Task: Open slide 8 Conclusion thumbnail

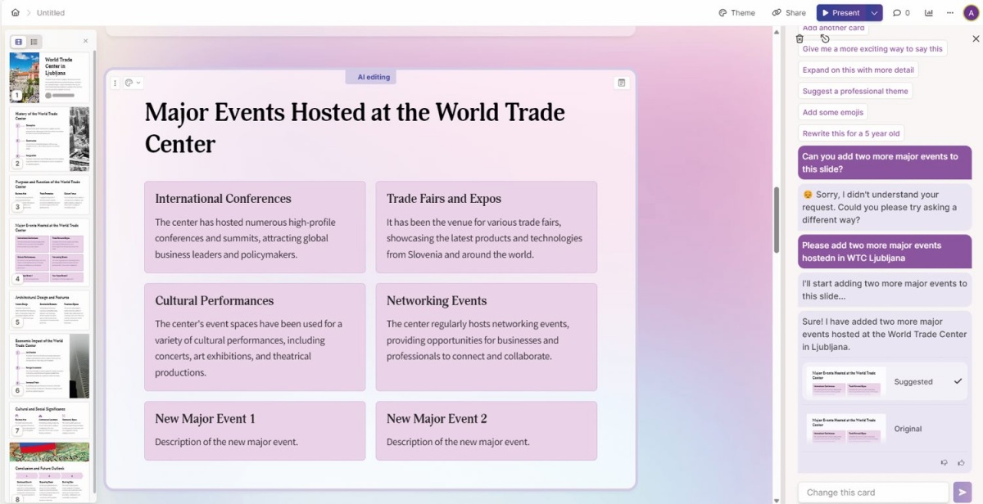Action: [x=49, y=472]
